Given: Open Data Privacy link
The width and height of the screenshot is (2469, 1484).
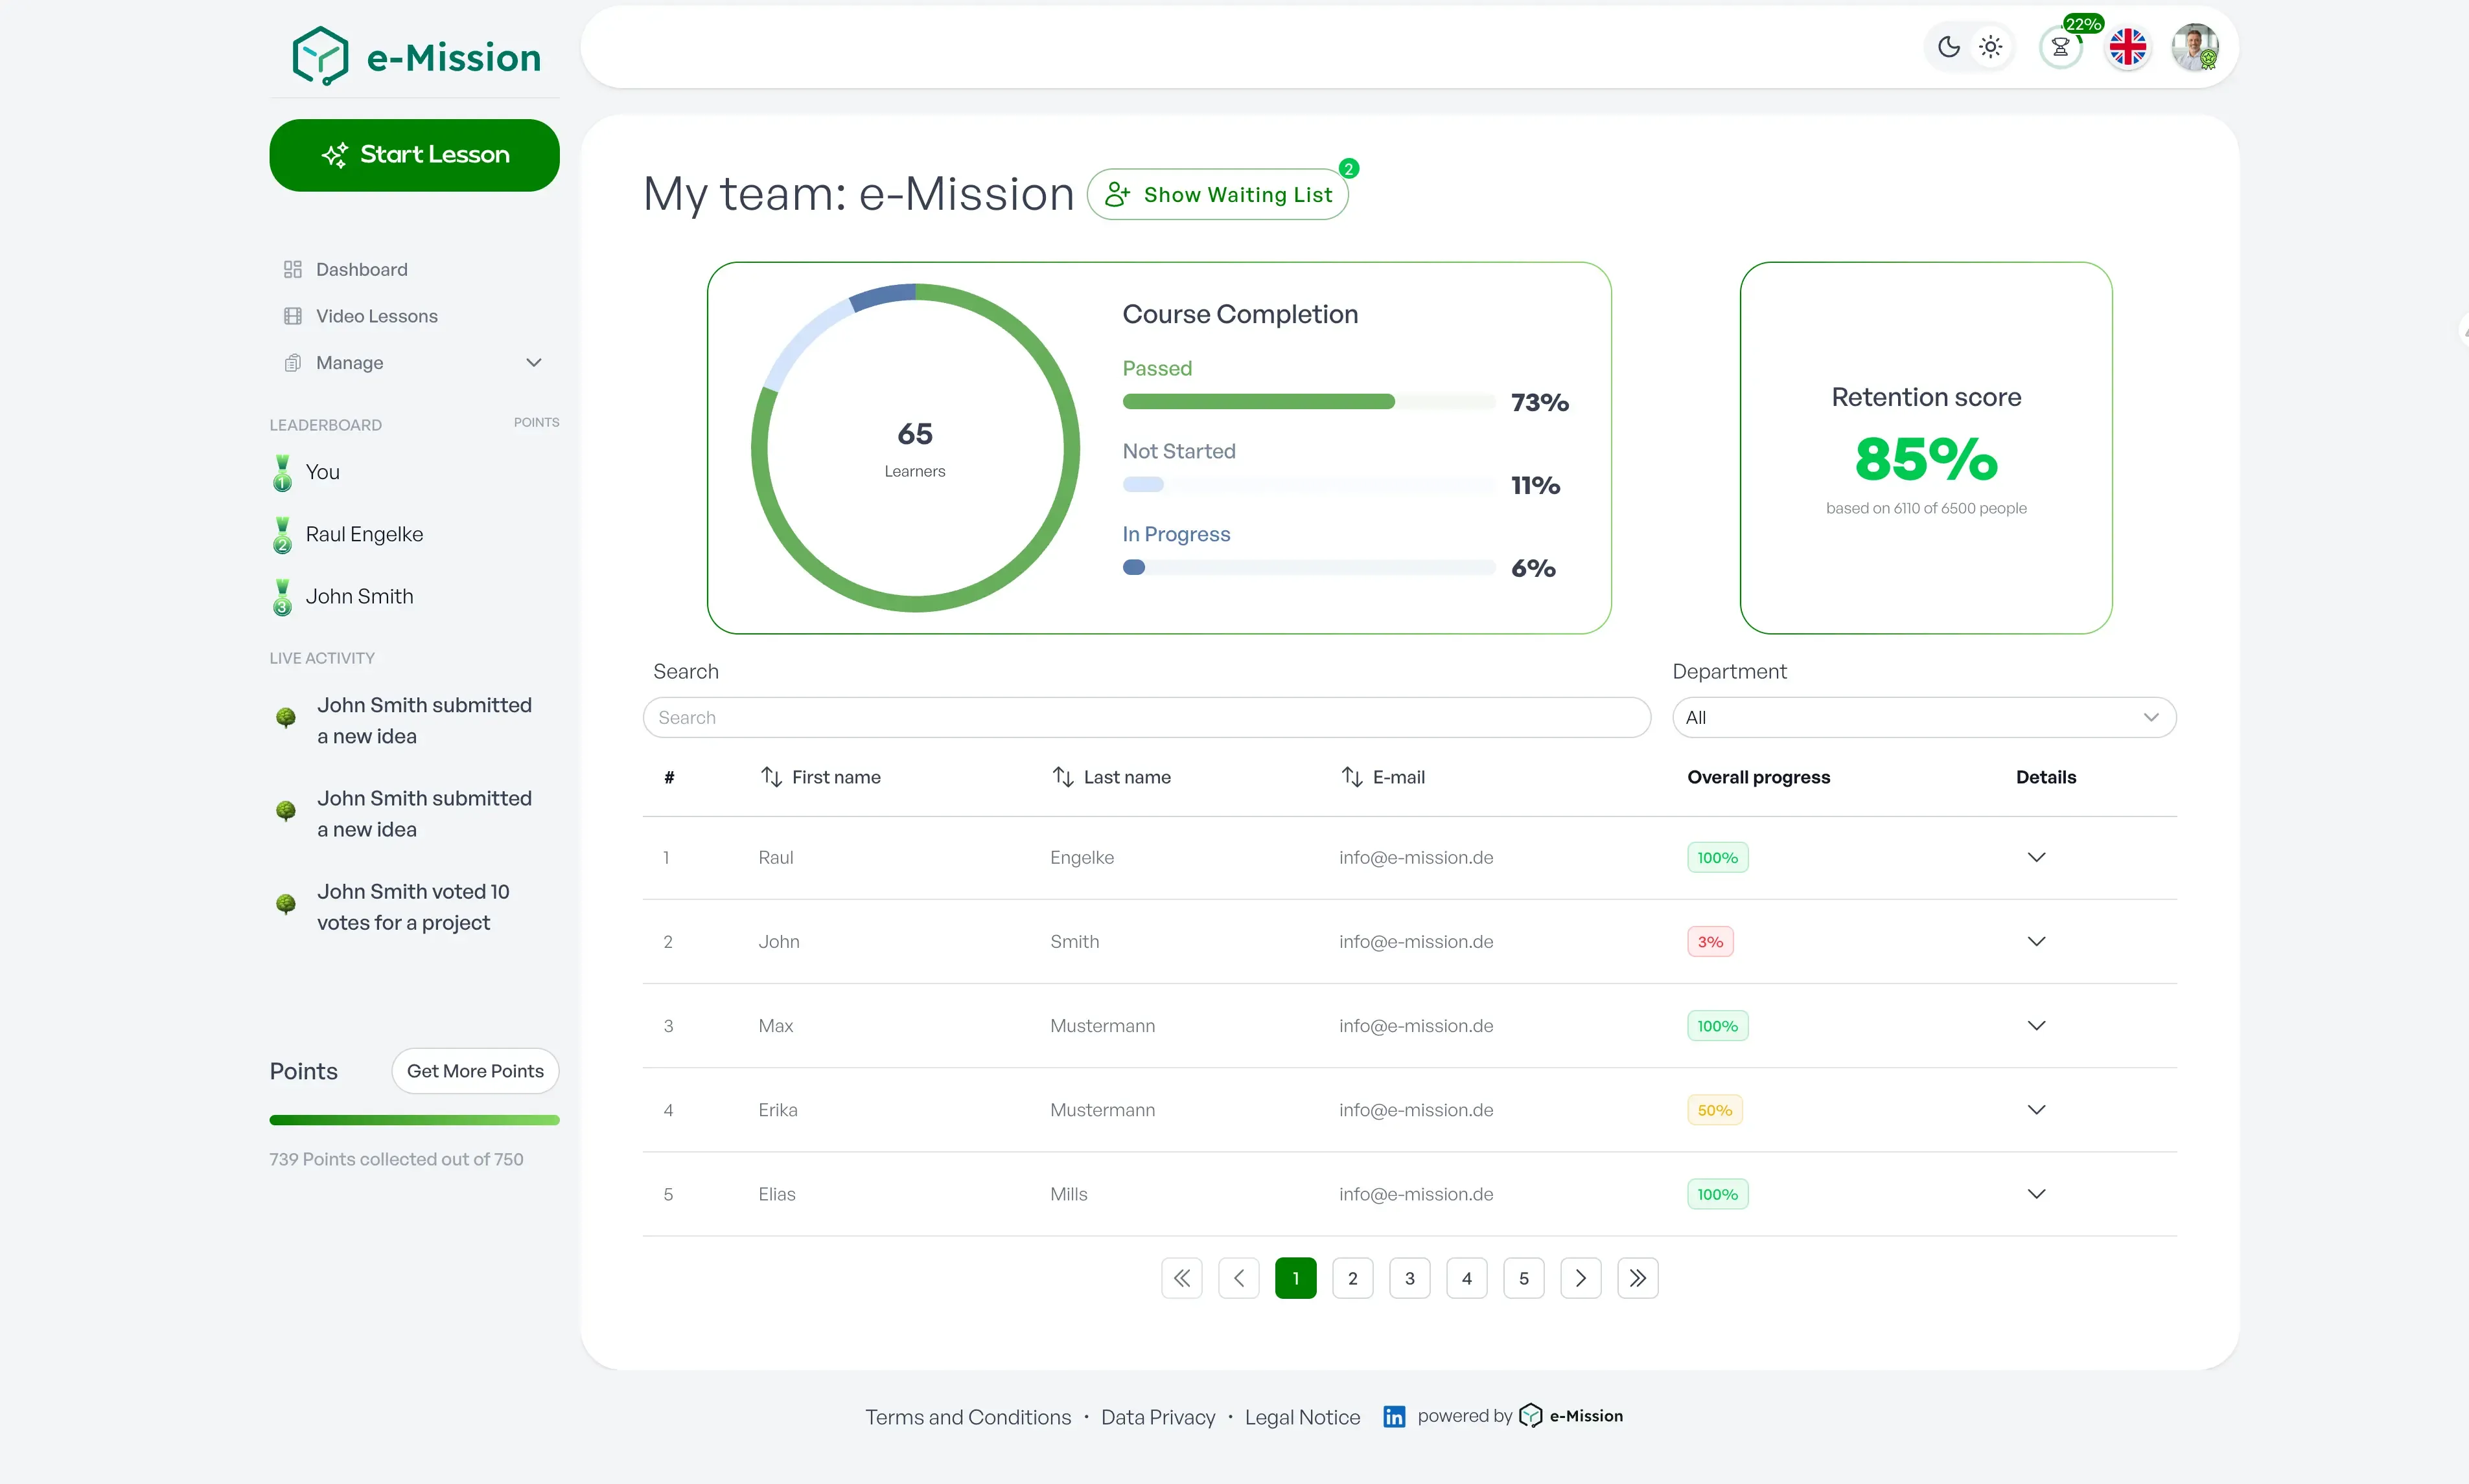Looking at the screenshot, I should [x=1158, y=1417].
